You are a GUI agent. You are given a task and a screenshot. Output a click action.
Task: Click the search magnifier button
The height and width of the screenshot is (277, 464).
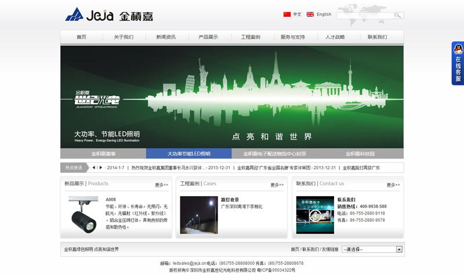click(398, 16)
